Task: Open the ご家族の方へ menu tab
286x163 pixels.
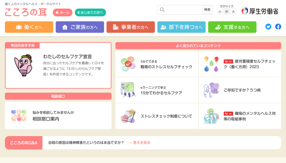Action: [x=80, y=27]
